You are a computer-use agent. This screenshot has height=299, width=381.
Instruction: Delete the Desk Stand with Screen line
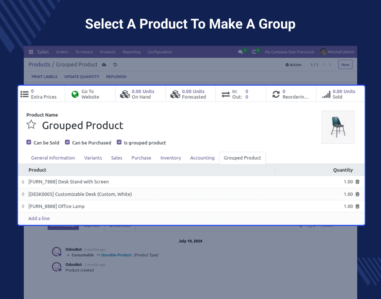click(x=358, y=182)
